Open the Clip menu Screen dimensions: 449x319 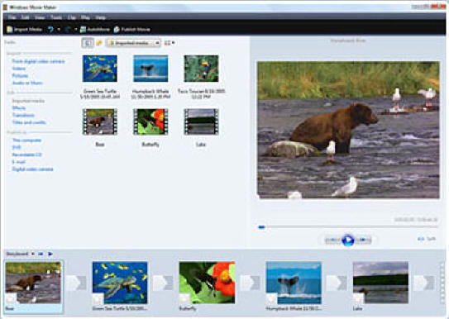(72, 17)
